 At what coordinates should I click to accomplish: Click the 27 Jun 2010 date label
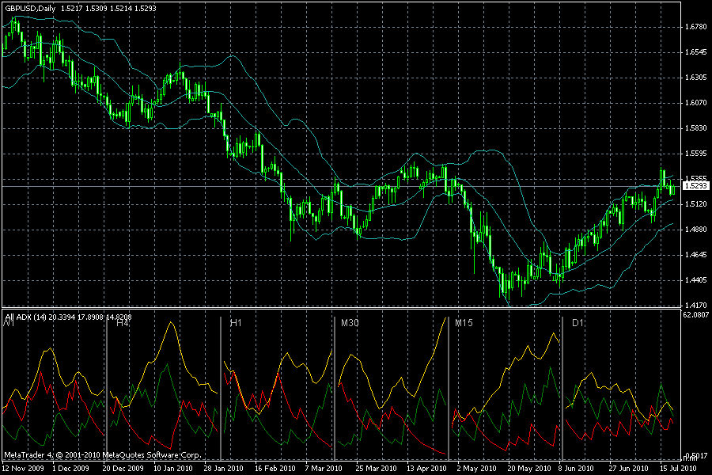(x=629, y=468)
